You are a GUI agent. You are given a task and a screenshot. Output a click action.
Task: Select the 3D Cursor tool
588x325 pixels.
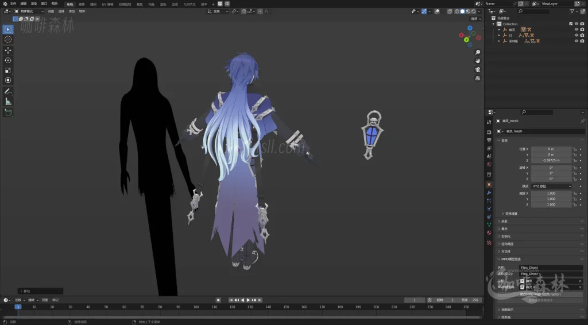click(x=8, y=40)
